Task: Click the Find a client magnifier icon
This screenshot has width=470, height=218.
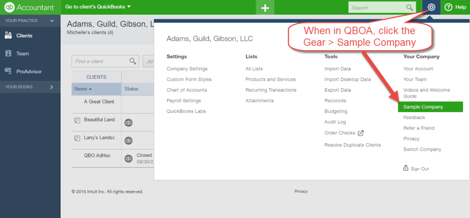Action: 133,61
